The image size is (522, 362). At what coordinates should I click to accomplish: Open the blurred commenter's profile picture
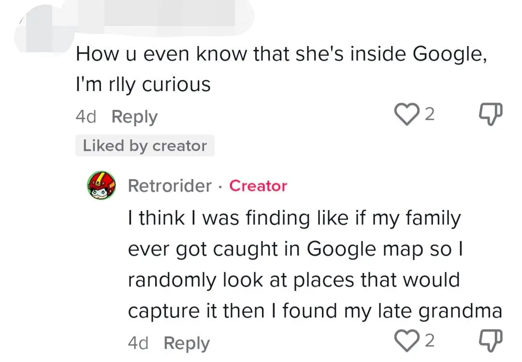click(41, 30)
